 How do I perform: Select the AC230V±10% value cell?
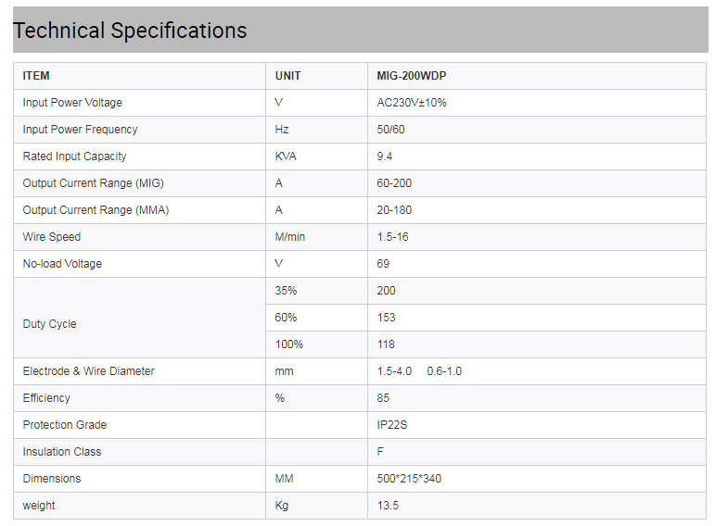click(411, 103)
